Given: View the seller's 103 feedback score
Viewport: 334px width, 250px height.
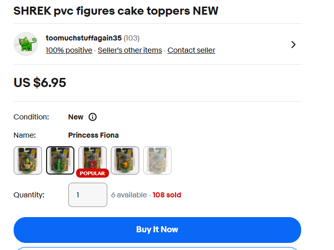Looking at the screenshot, I should pos(132,38).
